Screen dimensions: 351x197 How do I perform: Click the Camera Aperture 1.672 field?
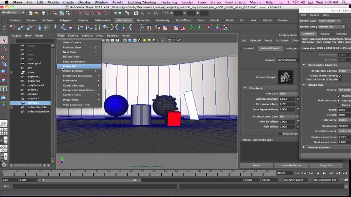[287, 99]
